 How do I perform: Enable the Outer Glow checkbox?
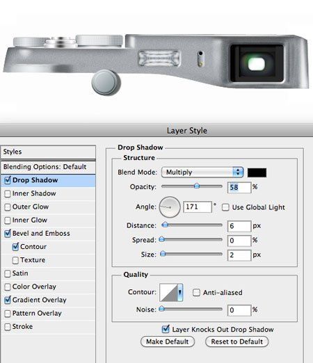click(8, 207)
